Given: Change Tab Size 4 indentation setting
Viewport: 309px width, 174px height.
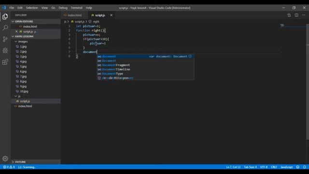Looking at the screenshot, I should (250, 167).
